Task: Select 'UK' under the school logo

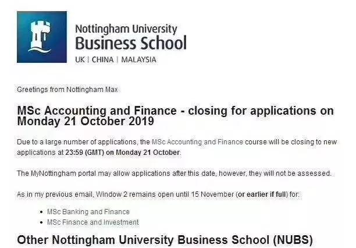Action: pyautogui.click(x=80, y=59)
